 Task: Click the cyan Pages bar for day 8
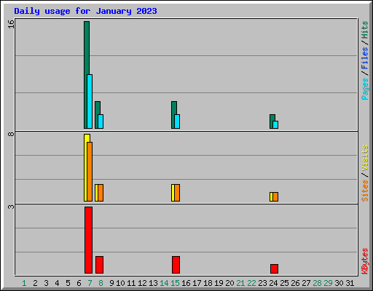pyautogui.click(x=101, y=121)
